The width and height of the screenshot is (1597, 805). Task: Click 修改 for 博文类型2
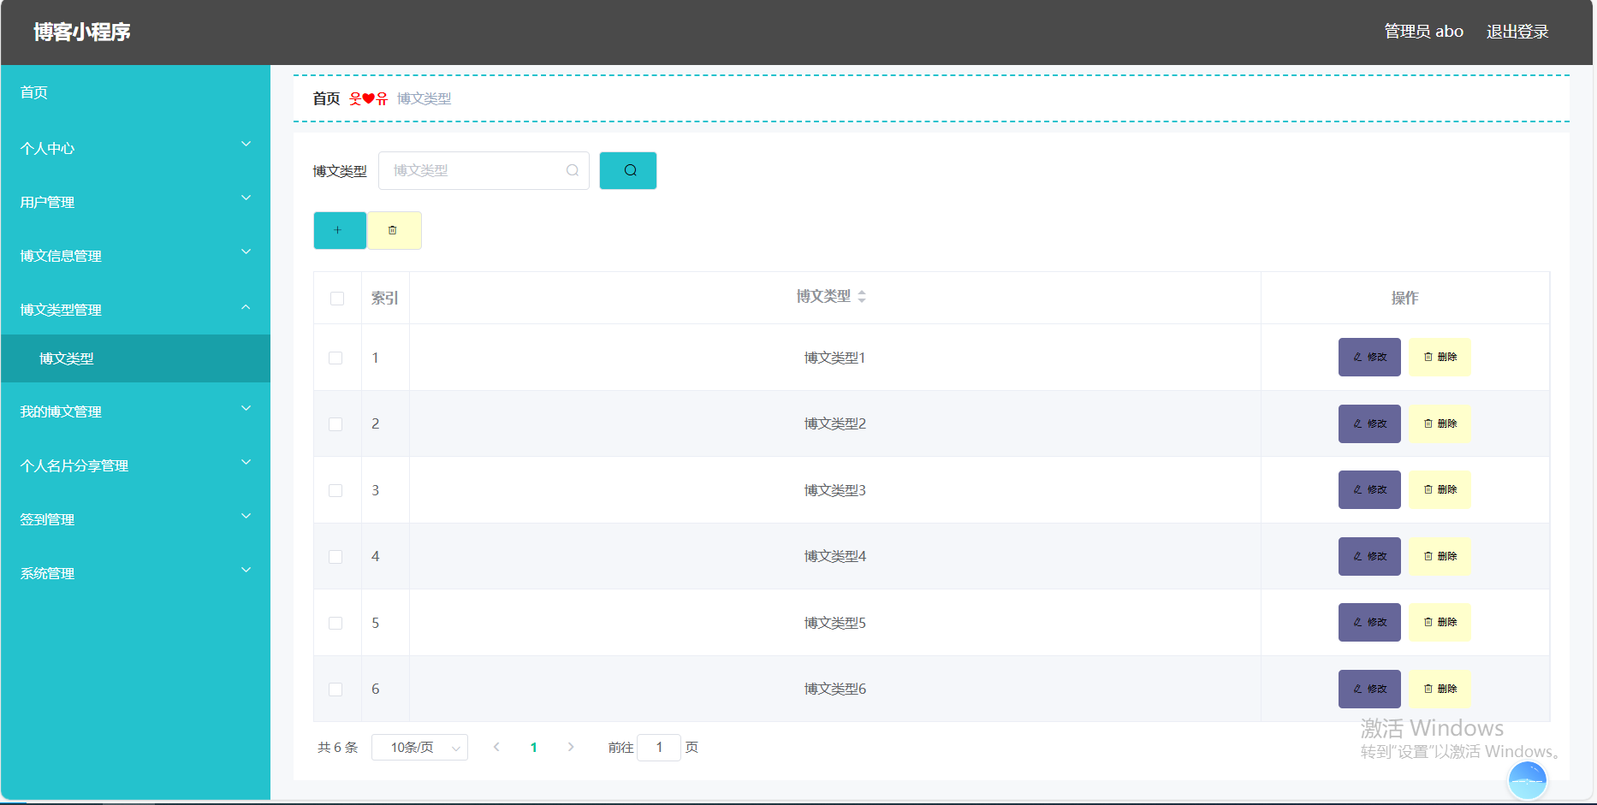pyautogui.click(x=1369, y=423)
